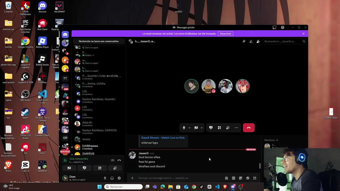Open 'Gaston Kamikaze, ZAAYEUS' group conversation
The width and height of the screenshot is (340, 191).
click(x=99, y=132)
